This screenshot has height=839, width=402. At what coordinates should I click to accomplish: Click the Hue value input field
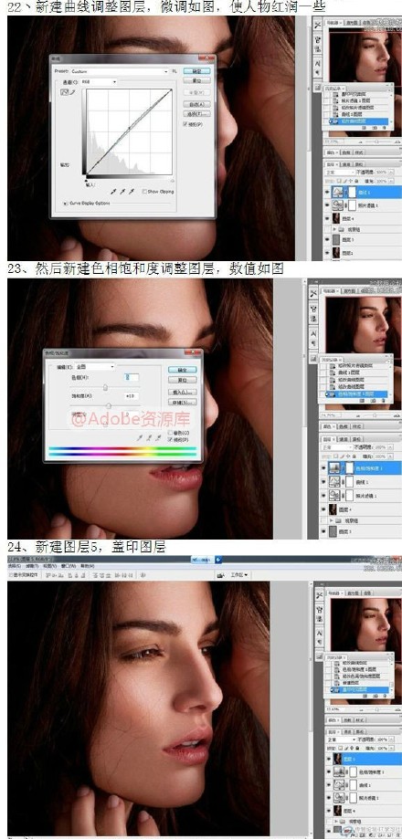click(x=132, y=377)
